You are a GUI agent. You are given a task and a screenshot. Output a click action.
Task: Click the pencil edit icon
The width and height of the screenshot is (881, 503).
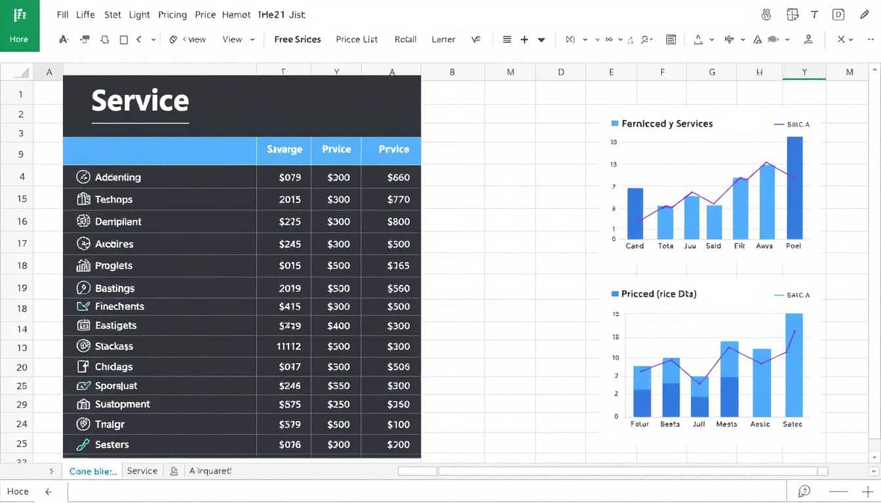(x=864, y=14)
